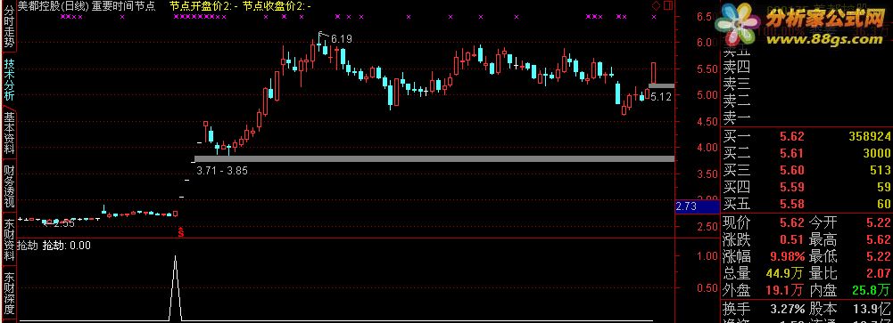
Task: Select the tall red final candlestick
Action: (x=654, y=73)
